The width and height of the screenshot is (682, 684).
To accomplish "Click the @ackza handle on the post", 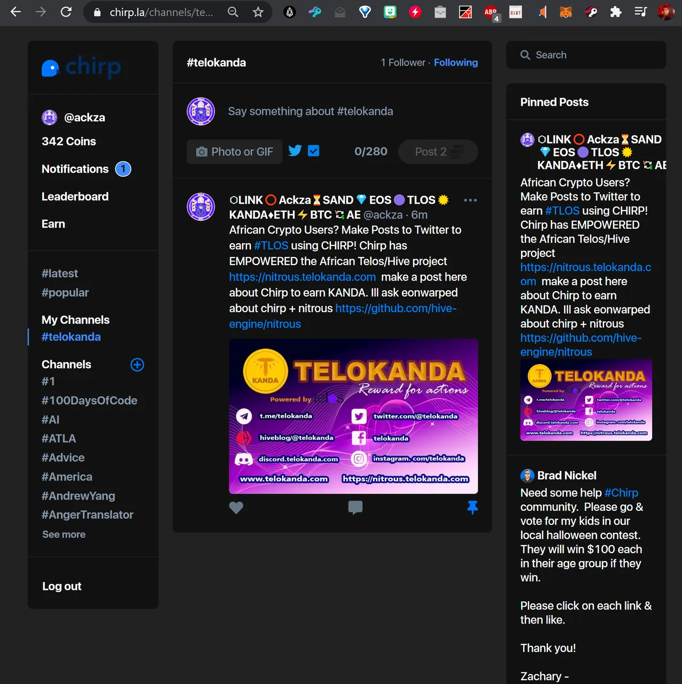I will click(x=383, y=215).
